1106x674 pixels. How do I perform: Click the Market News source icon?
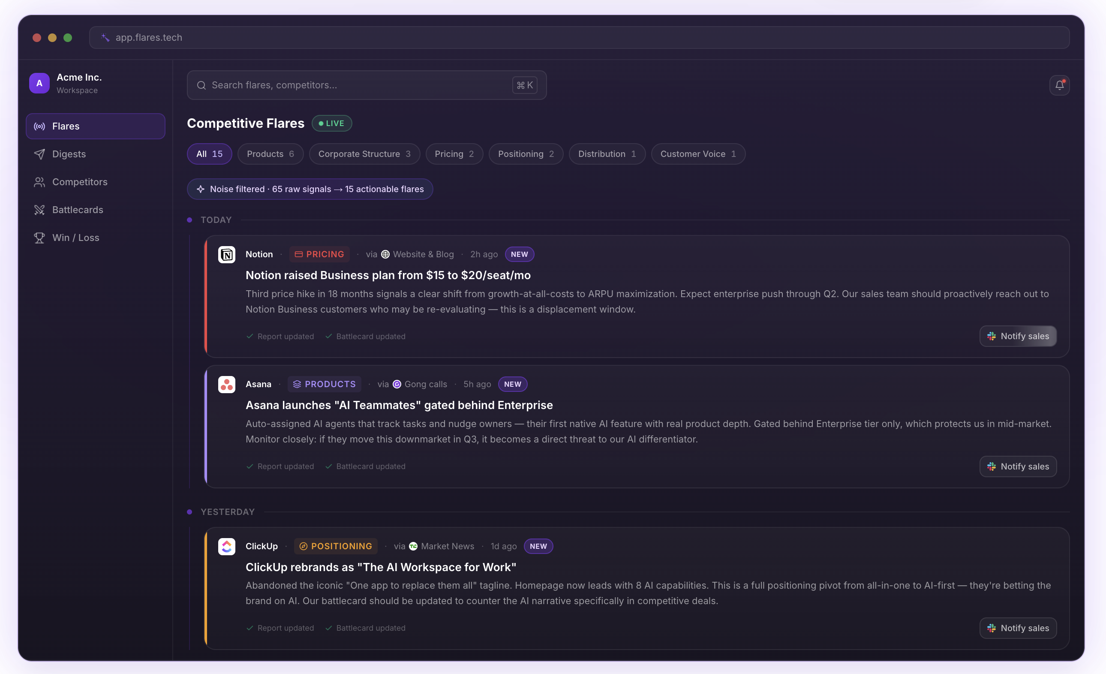click(413, 546)
